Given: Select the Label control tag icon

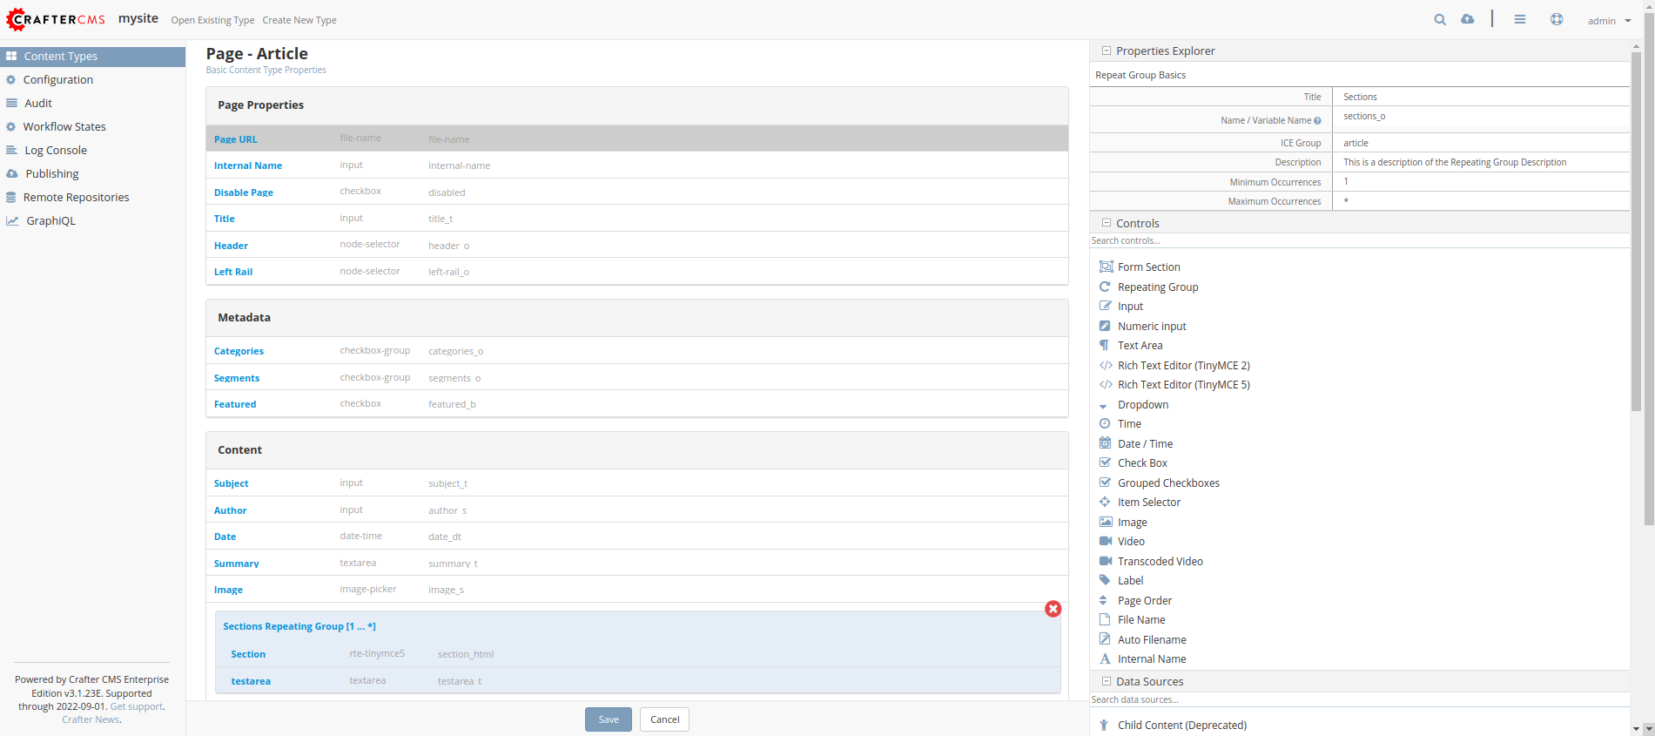Looking at the screenshot, I should (x=1105, y=580).
